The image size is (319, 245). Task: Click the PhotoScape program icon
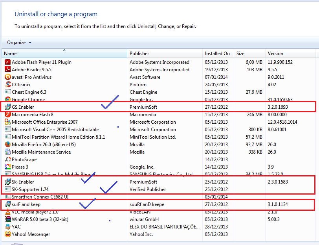[8, 159]
